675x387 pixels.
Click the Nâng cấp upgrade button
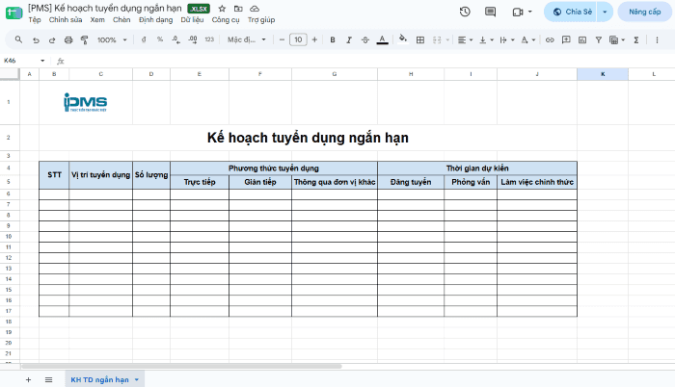click(x=644, y=12)
